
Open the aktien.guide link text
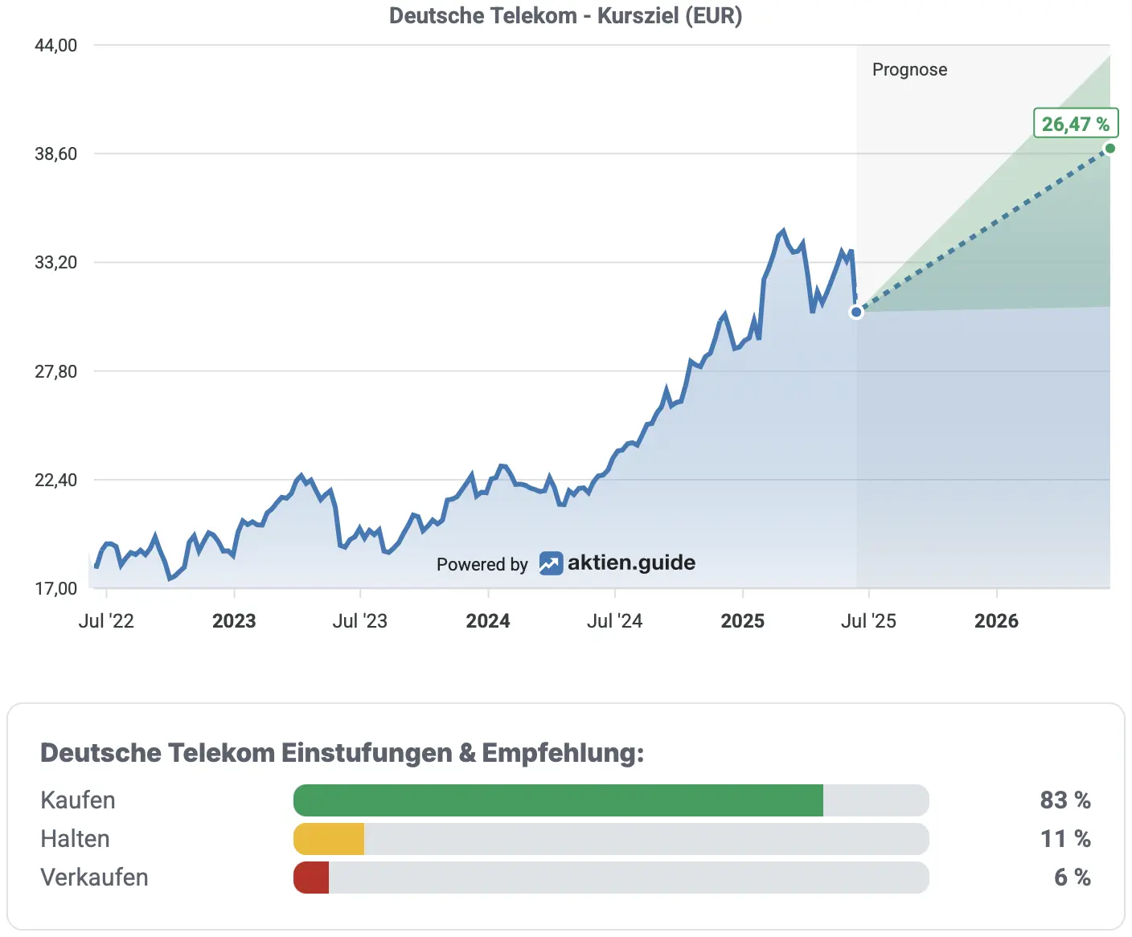pyautogui.click(x=631, y=563)
